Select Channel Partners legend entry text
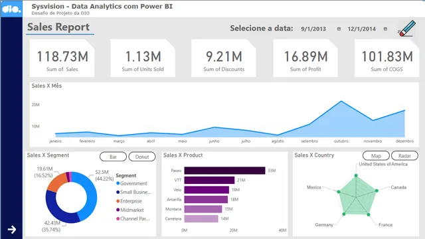This screenshot has width=425, height=239. (135, 218)
